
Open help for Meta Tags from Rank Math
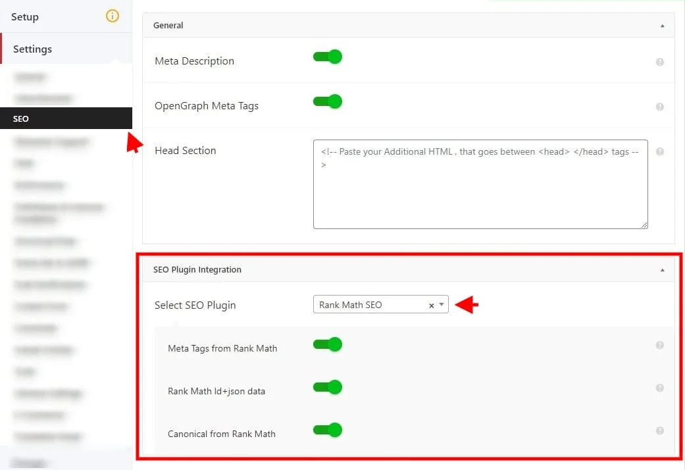[x=659, y=345]
